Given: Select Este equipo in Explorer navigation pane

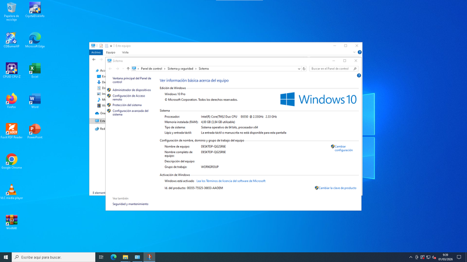Looking at the screenshot, I should (x=99, y=121).
